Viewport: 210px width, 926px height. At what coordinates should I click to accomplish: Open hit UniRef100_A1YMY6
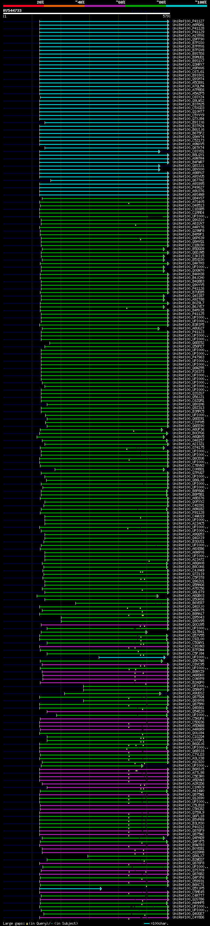point(188,35)
